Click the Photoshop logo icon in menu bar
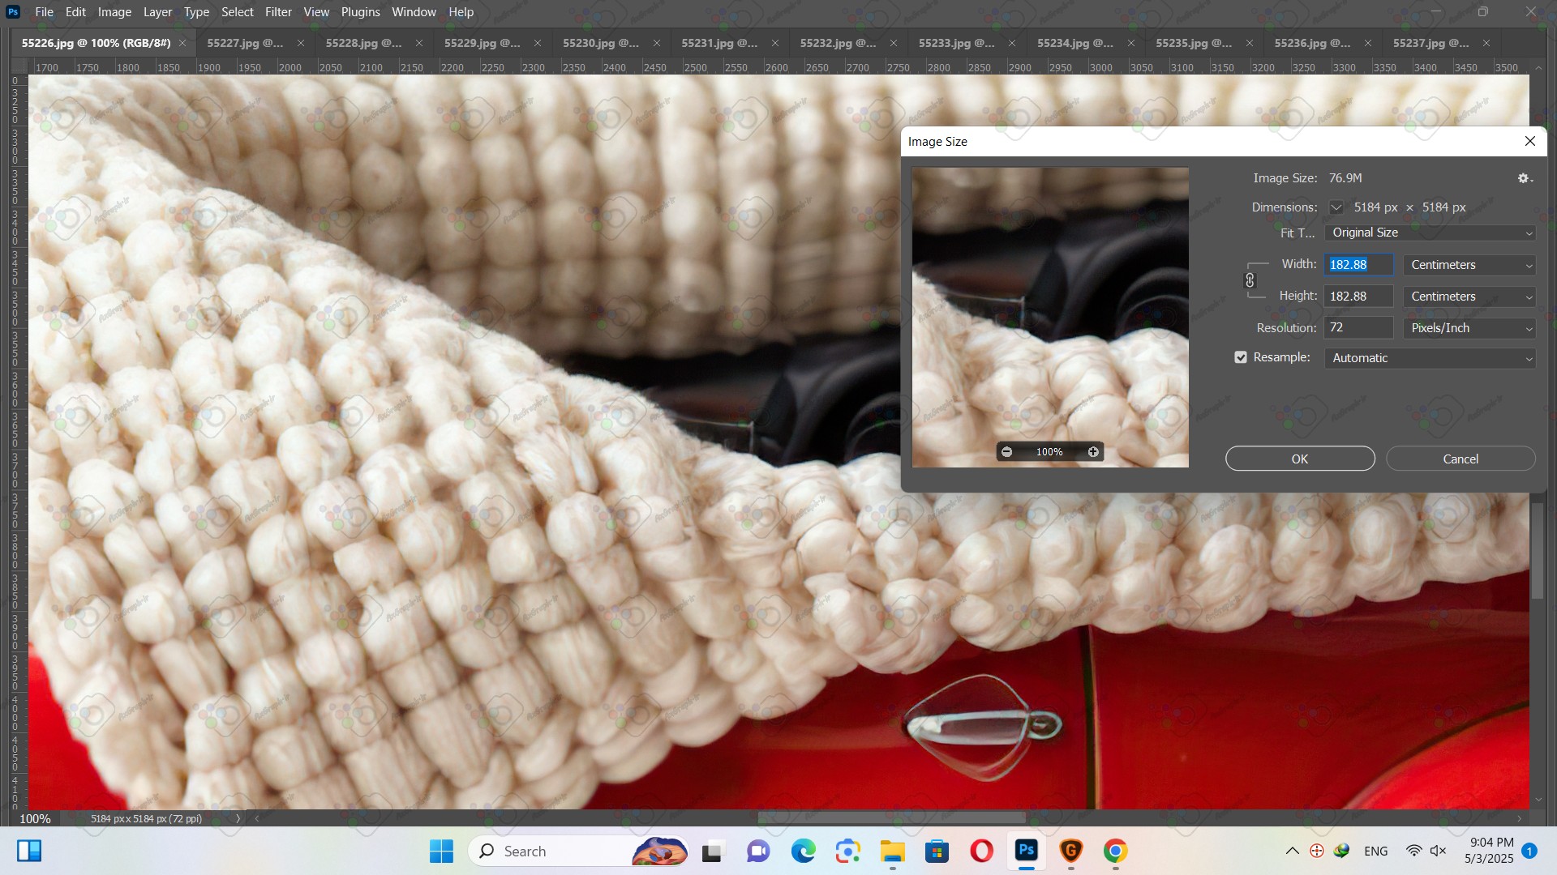 click(13, 12)
